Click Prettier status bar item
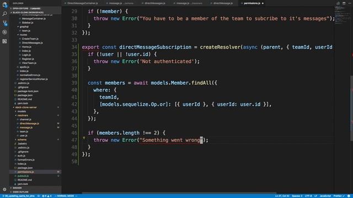Viewport: 353px width, 198px height. tap(339, 196)
